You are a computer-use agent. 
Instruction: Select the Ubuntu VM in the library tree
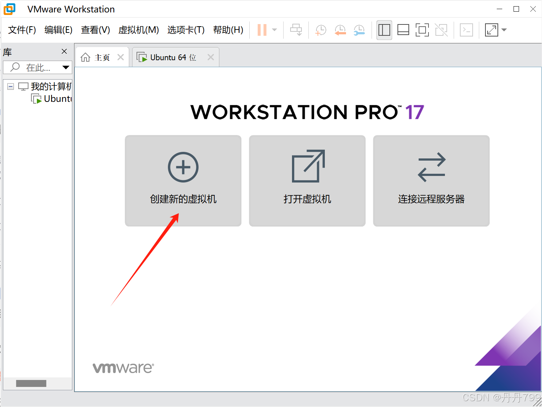click(x=58, y=99)
